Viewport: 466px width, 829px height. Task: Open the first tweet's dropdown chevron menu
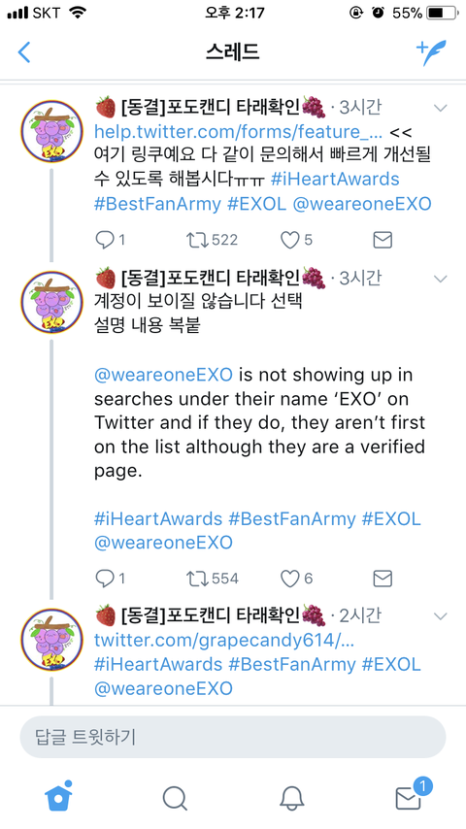click(440, 109)
